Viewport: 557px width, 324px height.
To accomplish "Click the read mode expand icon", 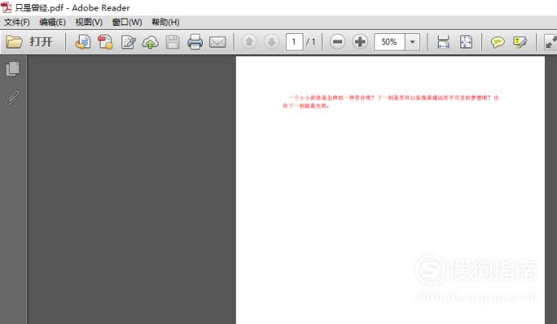I will tap(551, 42).
